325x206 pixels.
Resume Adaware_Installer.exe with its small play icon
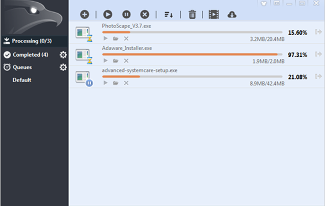point(106,61)
